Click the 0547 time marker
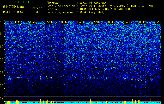Image resolution: width=164 pixels, height=104 pixels. pos(111,22)
